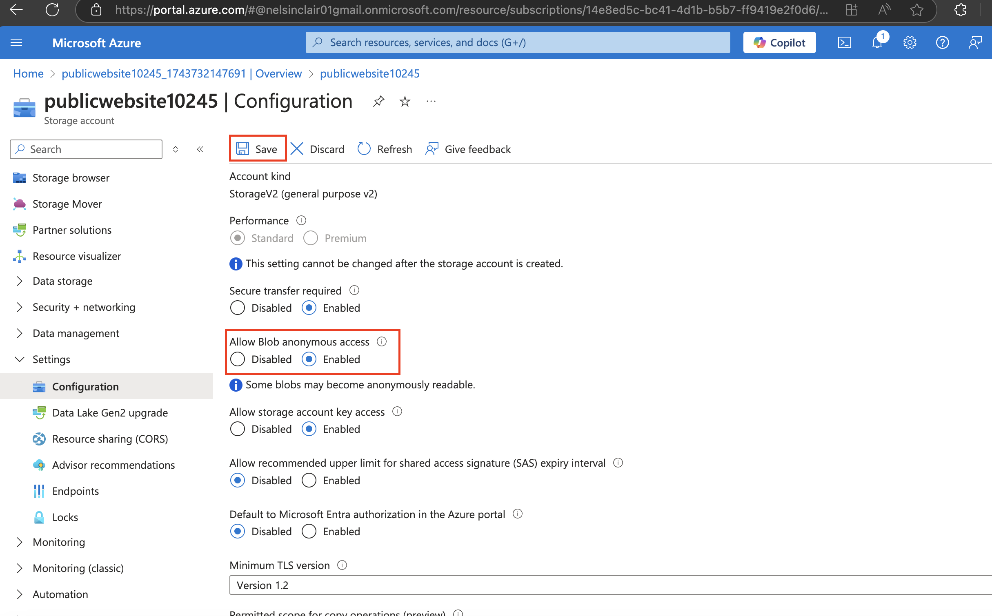The height and width of the screenshot is (616, 992).
Task: Open Cloud Shell from the top bar
Action: [x=844, y=42]
